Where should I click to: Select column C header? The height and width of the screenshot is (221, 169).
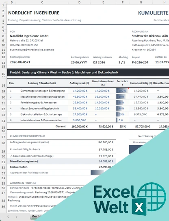coord(42,2)
